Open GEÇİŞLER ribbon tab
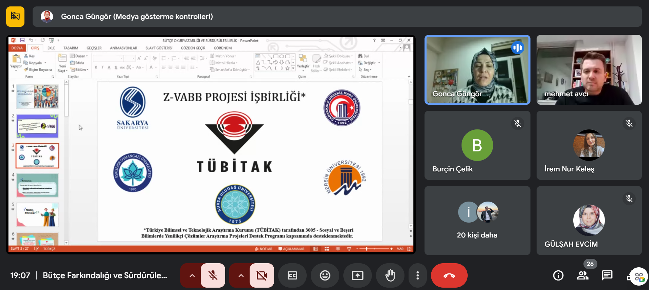 [94, 48]
